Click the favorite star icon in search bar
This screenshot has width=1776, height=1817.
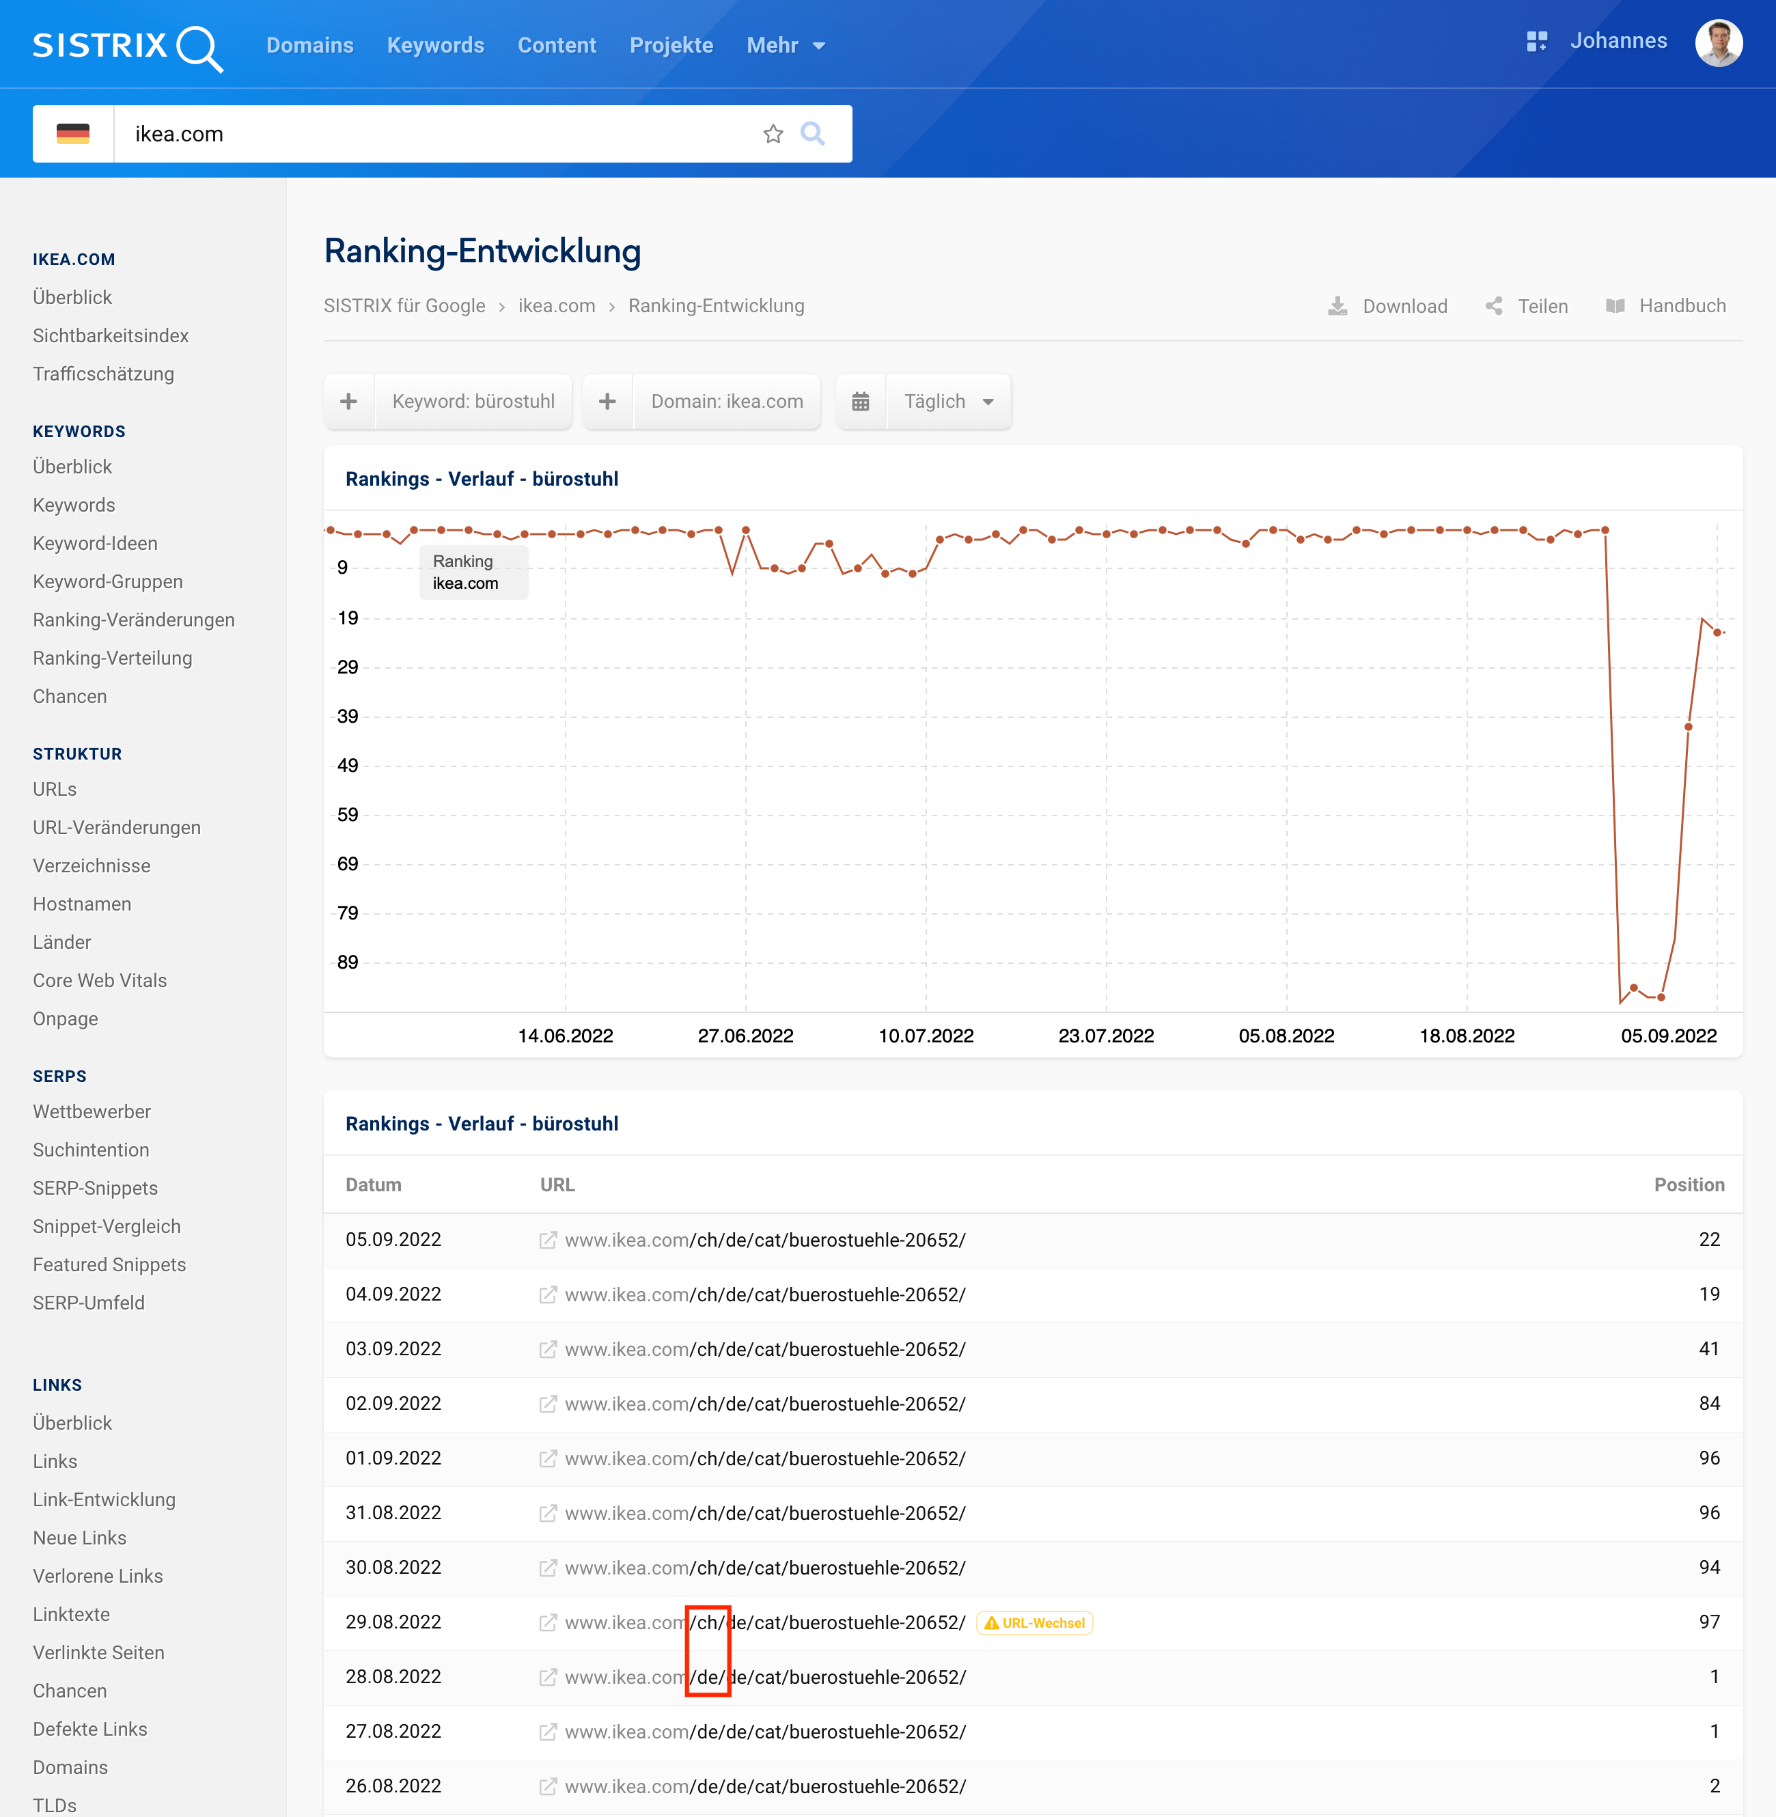tap(773, 135)
